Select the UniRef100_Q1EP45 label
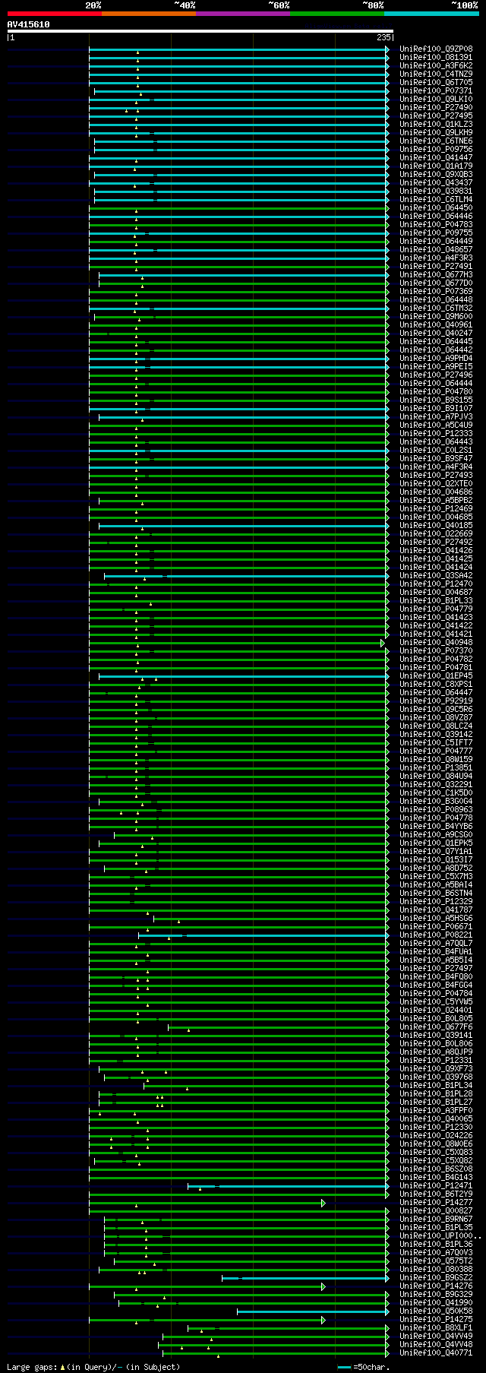Viewport: 486px width, 1373px height. [436, 675]
